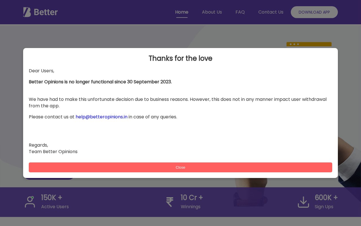Click the 'Sign Ups' label
Image resolution: width=361 pixels, height=226 pixels.
point(324,207)
